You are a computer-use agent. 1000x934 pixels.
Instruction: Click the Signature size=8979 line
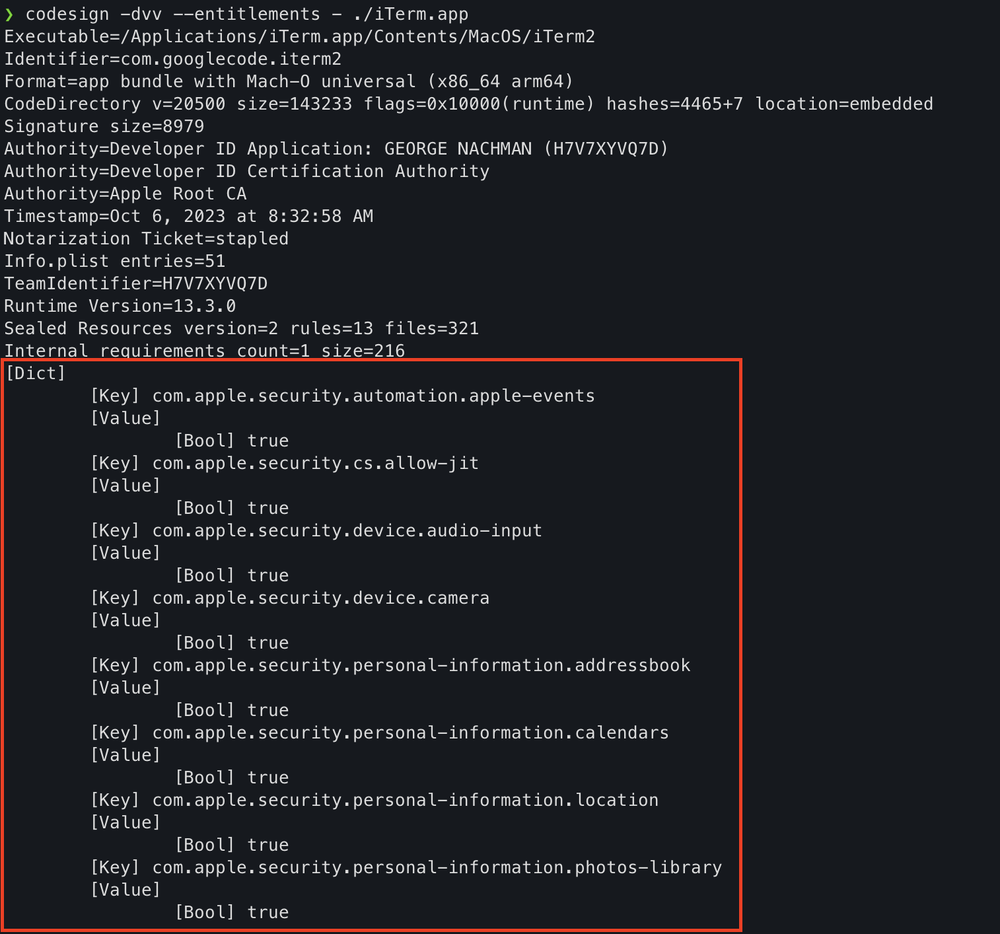104,127
